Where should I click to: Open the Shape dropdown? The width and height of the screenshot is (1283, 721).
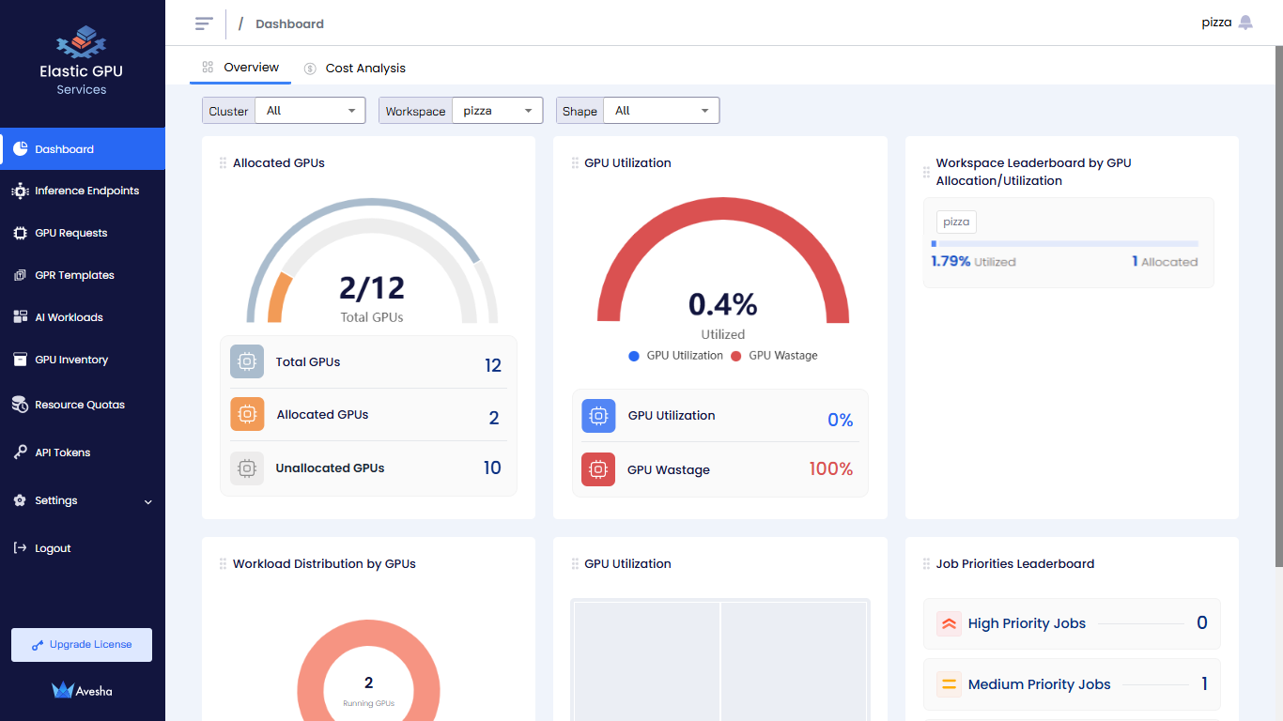(x=661, y=111)
